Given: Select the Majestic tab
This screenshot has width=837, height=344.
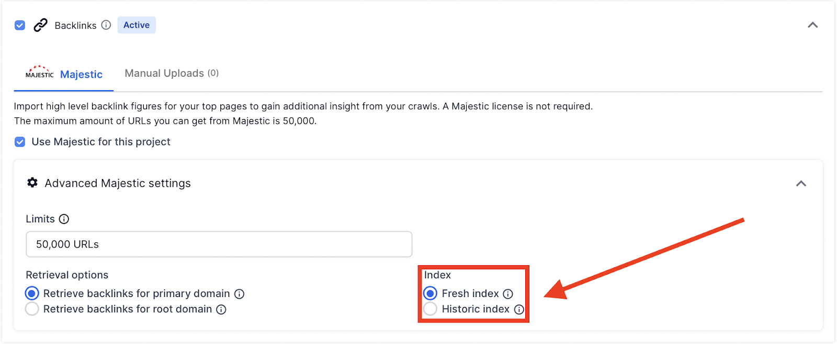Looking at the screenshot, I should pyautogui.click(x=81, y=75).
